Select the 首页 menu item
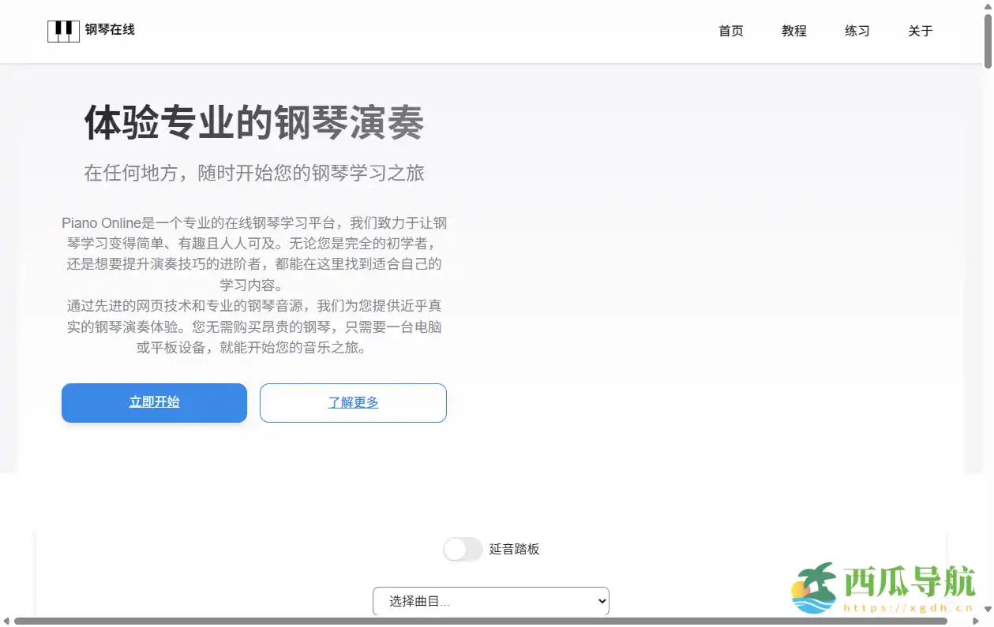Viewport: 994px width, 627px height. tap(730, 32)
